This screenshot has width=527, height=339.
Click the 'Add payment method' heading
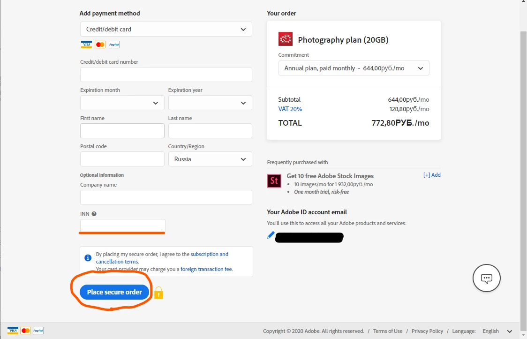click(x=110, y=13)
